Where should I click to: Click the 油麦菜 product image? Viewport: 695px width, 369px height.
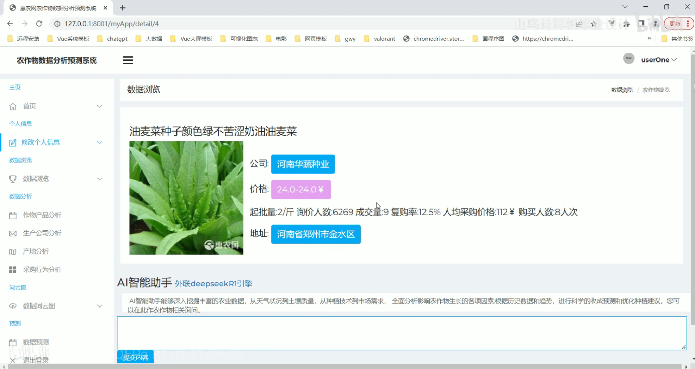click(186, 198)
